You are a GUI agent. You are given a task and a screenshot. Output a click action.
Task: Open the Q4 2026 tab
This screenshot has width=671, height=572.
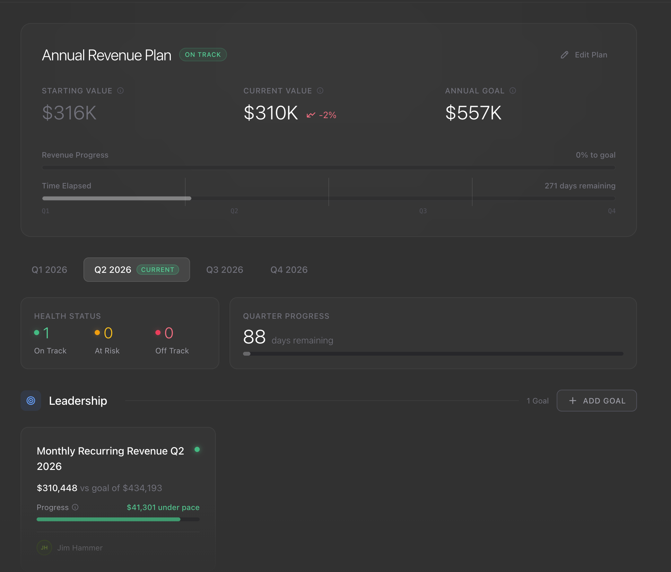[289, 270]
